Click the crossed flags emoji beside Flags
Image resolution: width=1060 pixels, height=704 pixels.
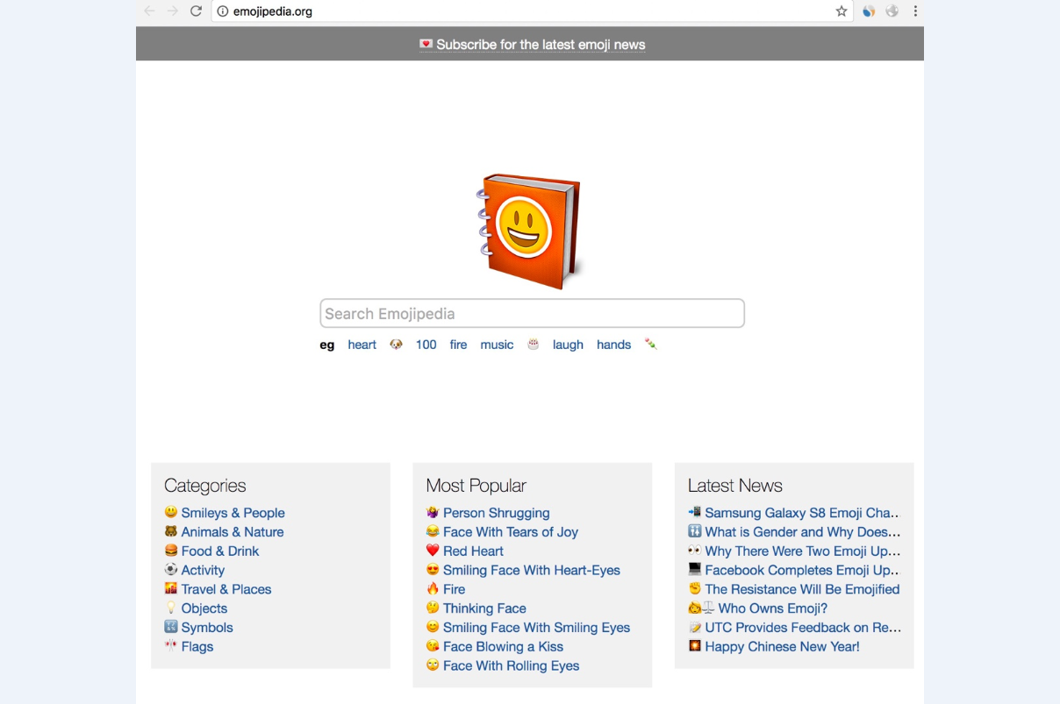171,646
